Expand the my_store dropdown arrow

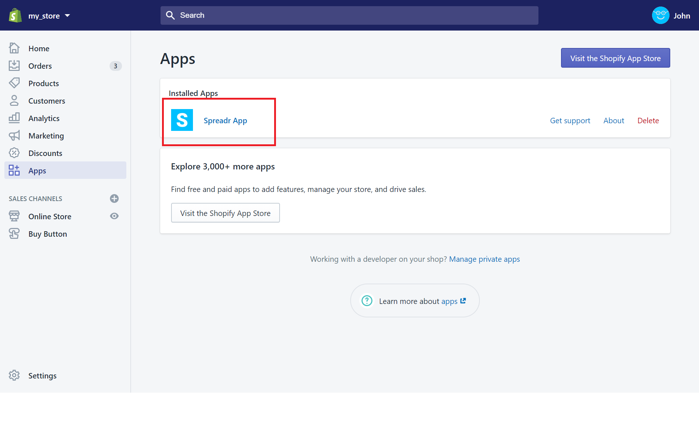tap(67, 16)
